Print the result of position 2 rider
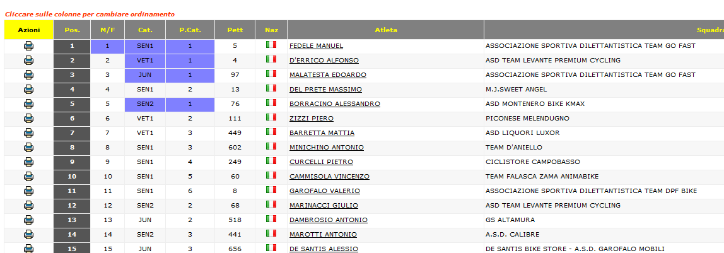This screenshot has width=724, height=253. click(x=28, y=60)
